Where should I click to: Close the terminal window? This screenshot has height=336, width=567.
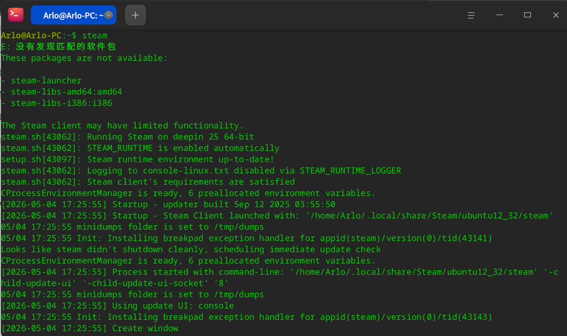click(x=556, y=15)
